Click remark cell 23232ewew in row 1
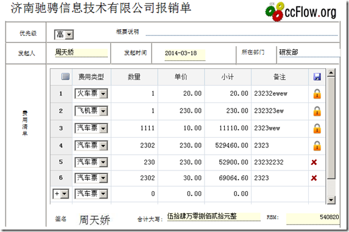The height and width of the screenshot is (232, 349). click(280, 93)
